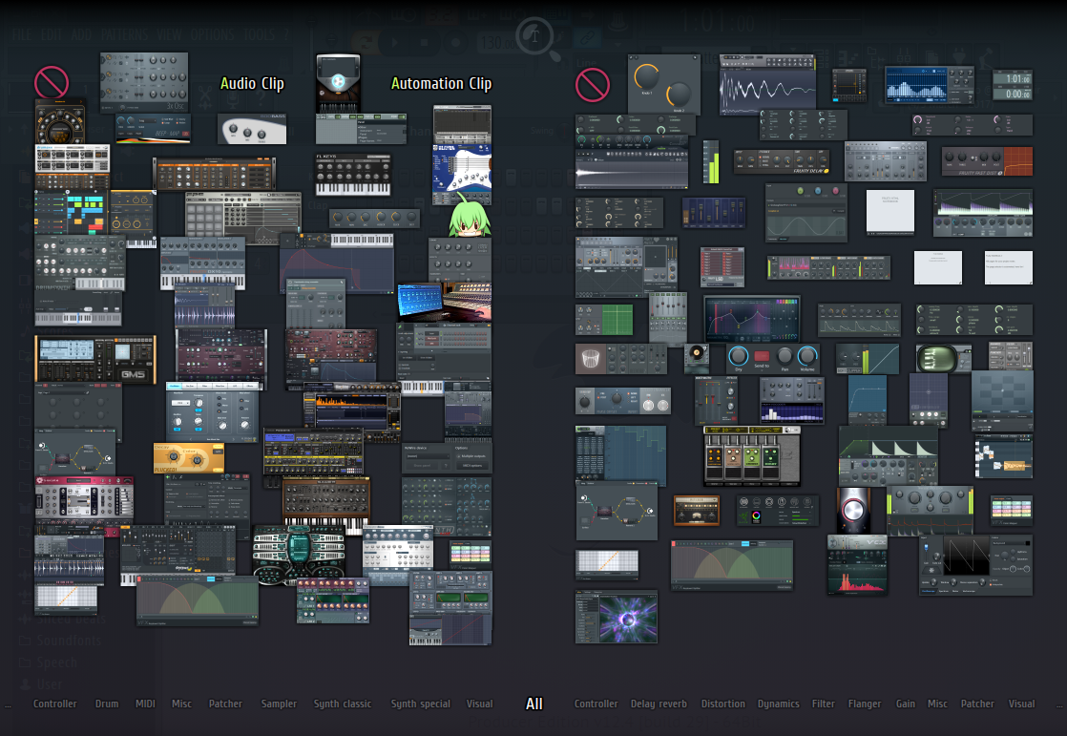Image resolution: width=1067 pixels, height=736 pixels.
Task: Select the GMS synth plugin thumbnail
Action: (x=94, y=359)
